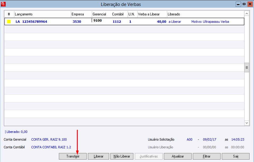Click Contábil value 1112
254x162 pixels.
click(117, 22)
